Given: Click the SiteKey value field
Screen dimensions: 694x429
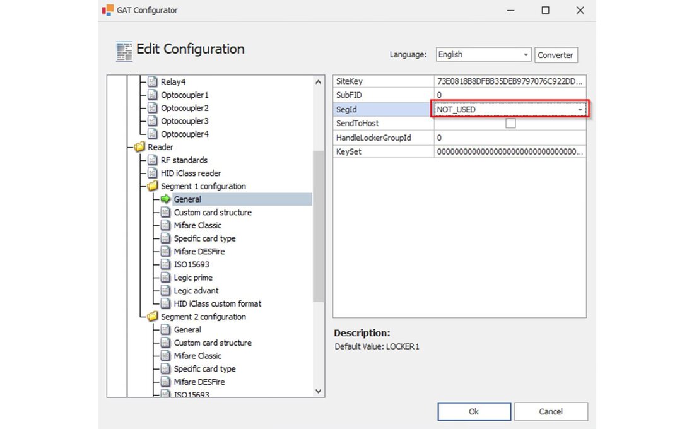Looking at the screenshot, I should (509, 81).
